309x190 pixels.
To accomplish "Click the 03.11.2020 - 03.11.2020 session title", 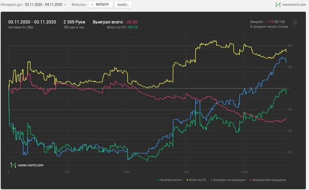I will [x=32, y=22].
